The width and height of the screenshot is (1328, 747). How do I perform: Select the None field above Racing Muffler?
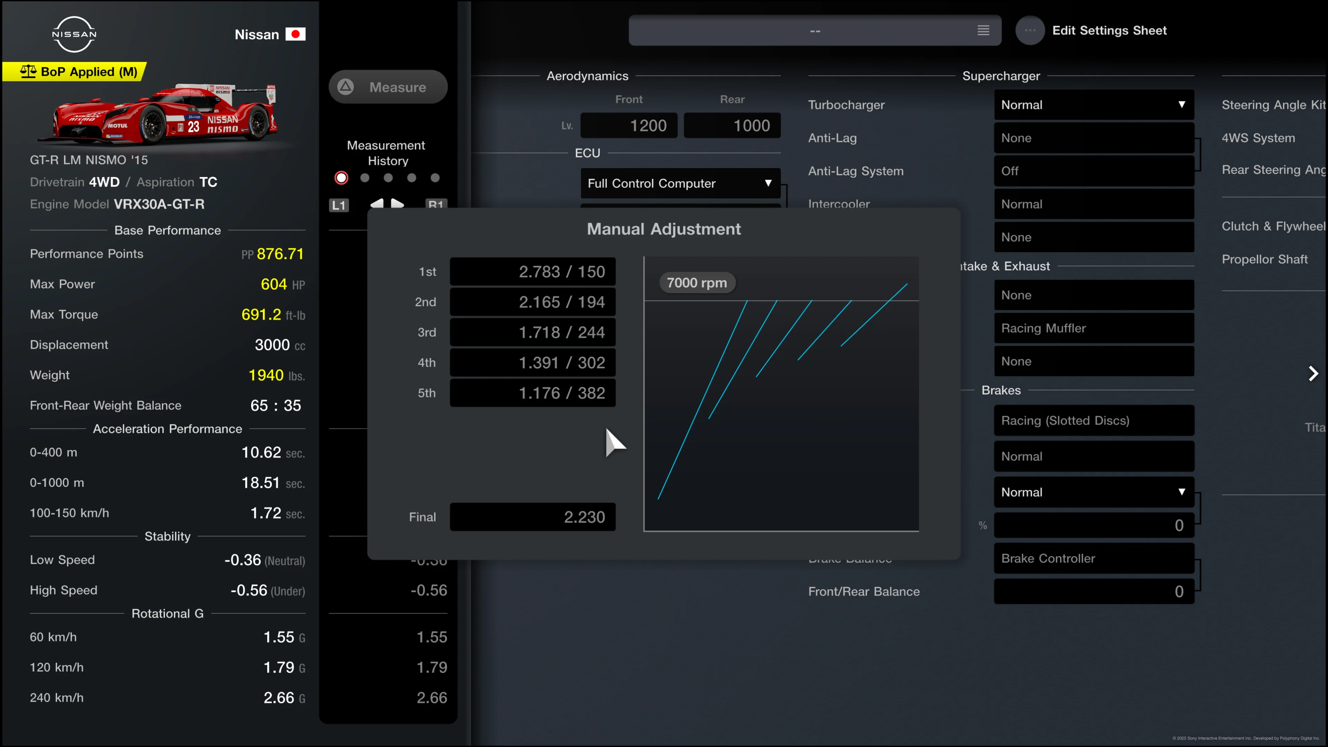pyautogui.click(x=1094, y=295)
